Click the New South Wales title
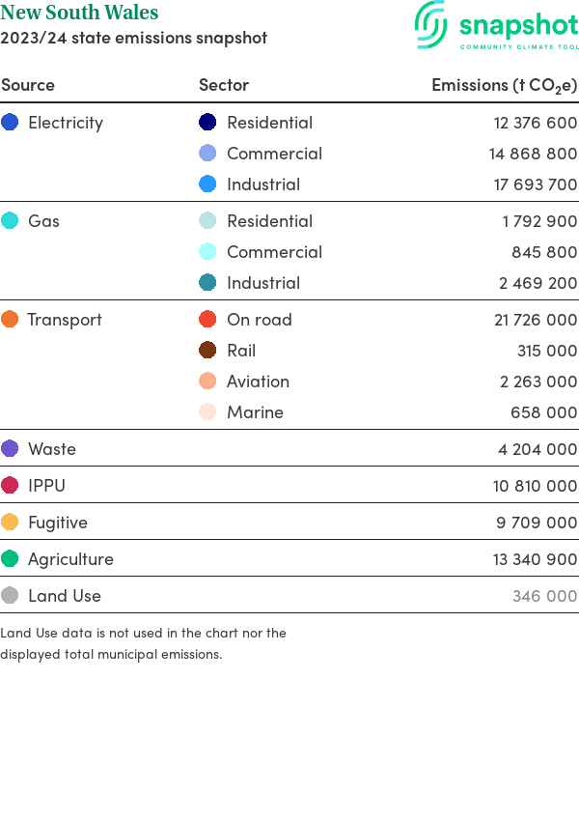The height and width of the screenshot is (821, 579). [79, 14]
